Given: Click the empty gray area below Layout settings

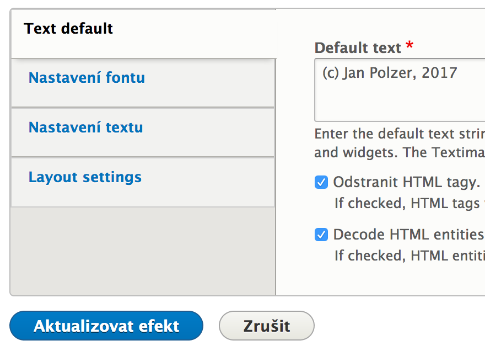Looking at the screenshot, I should pos(143,251).
